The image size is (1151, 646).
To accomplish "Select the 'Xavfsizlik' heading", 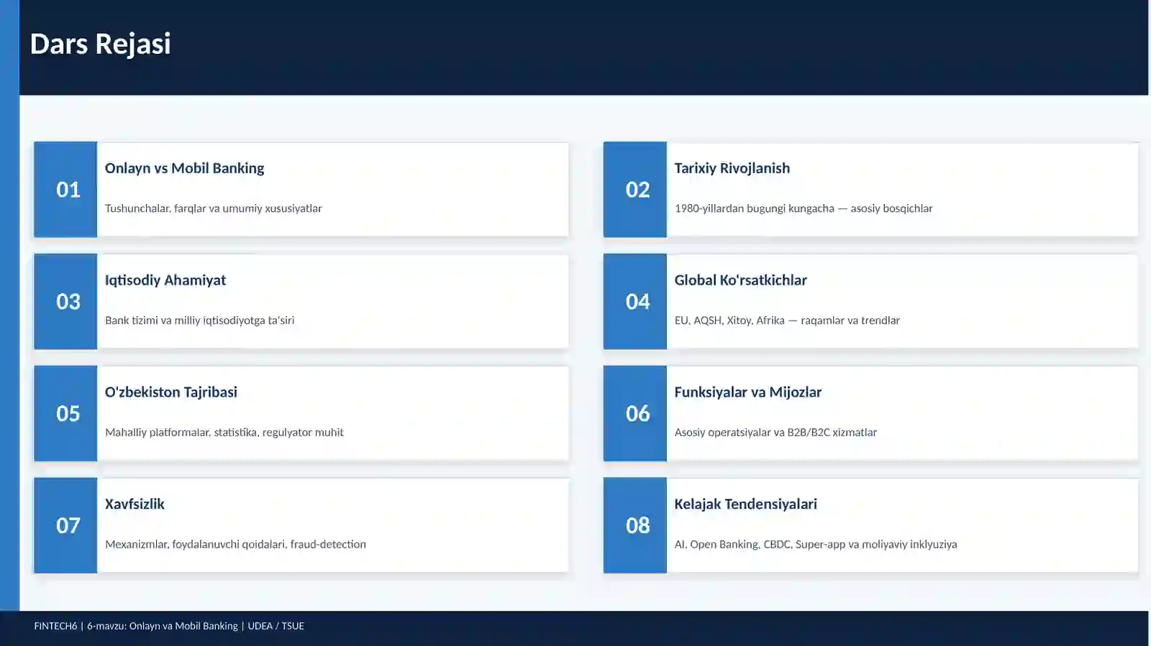I will (135, 504).
